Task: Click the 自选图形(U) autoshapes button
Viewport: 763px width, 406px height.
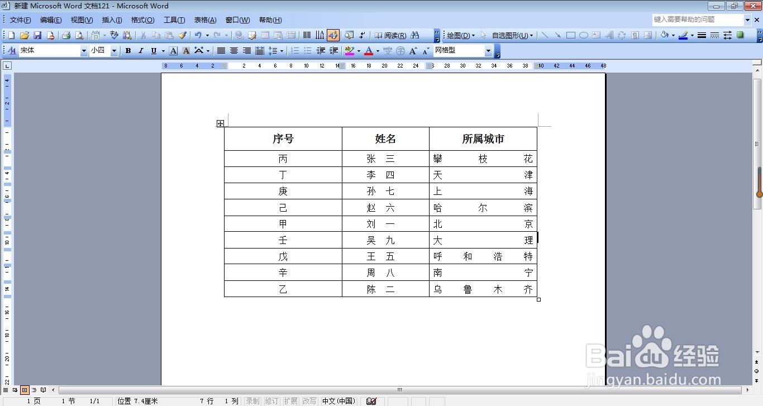Action: (x=510, y=35)
